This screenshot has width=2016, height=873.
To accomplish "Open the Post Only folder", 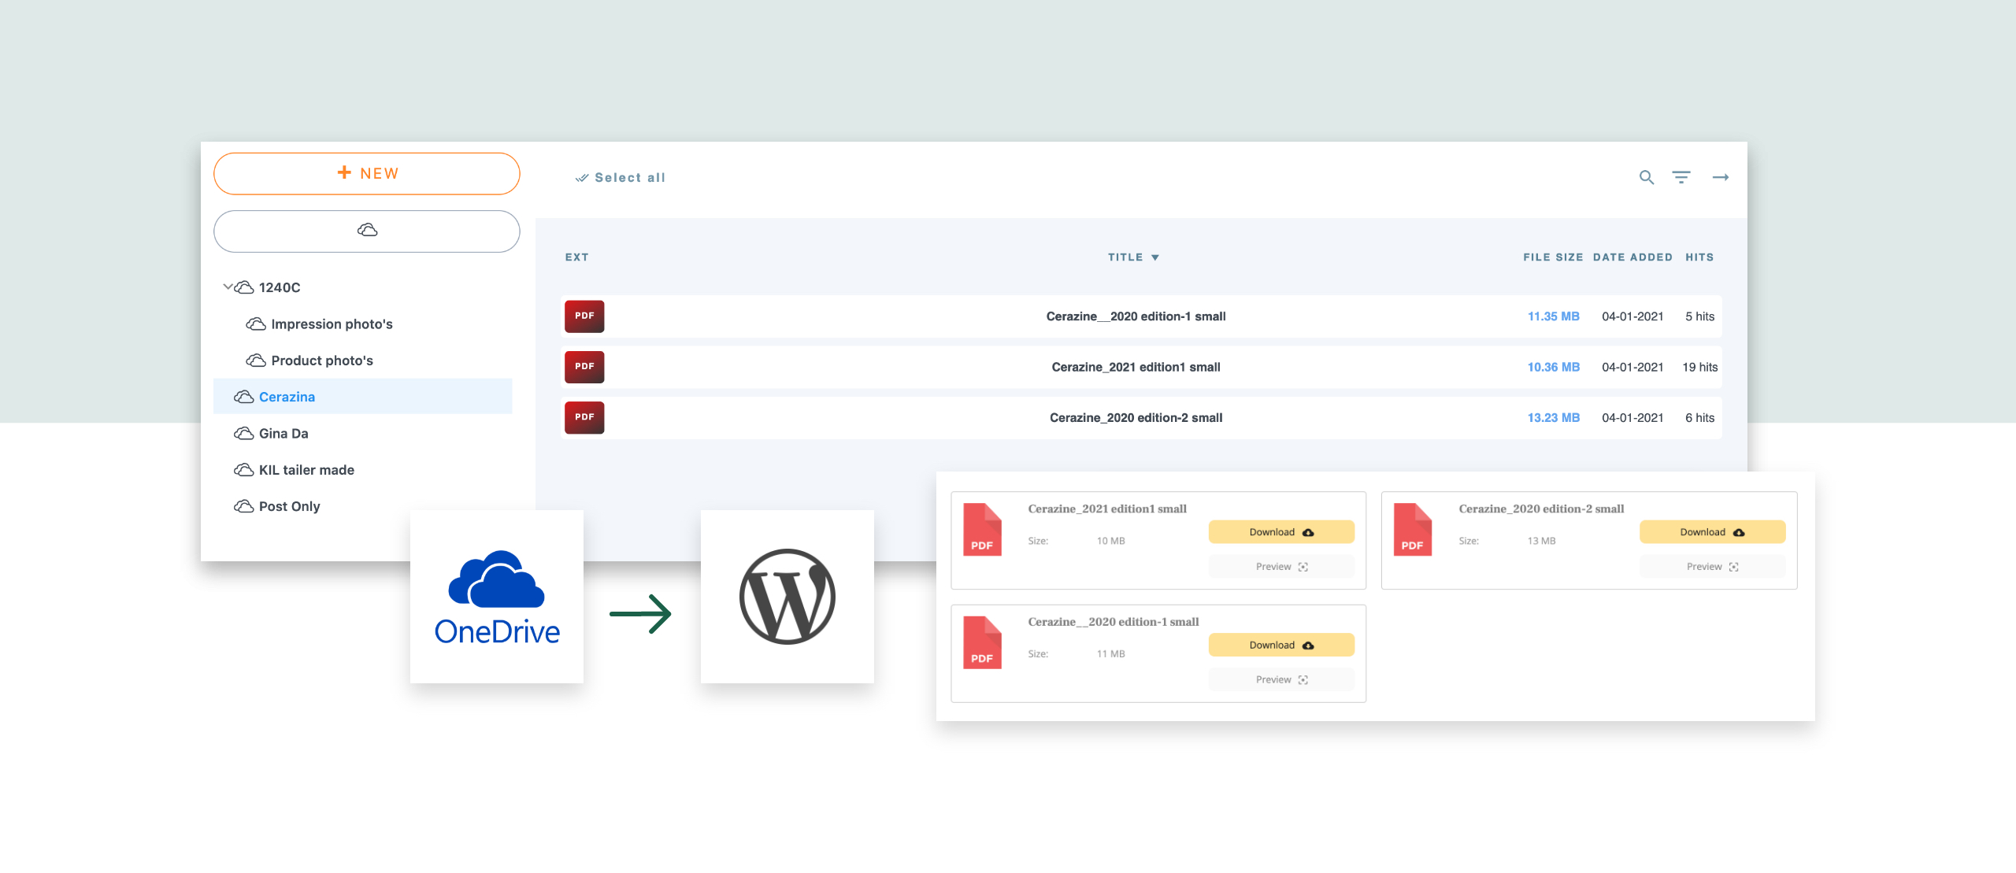I will [288, 506].
